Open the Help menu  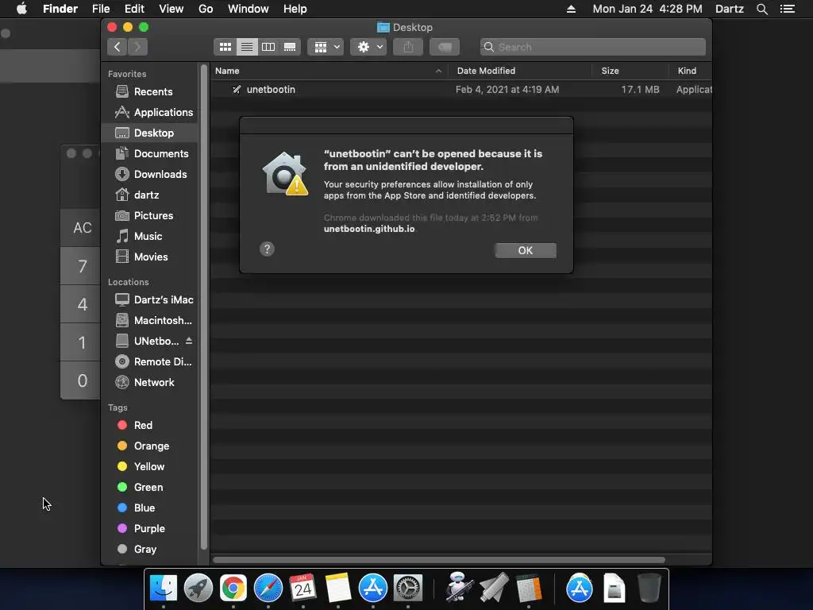coord(295,9)
